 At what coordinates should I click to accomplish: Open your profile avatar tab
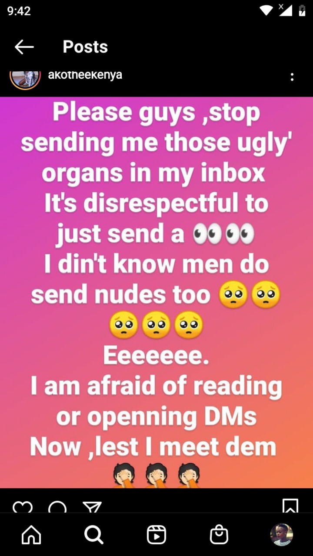pos(282,535)
